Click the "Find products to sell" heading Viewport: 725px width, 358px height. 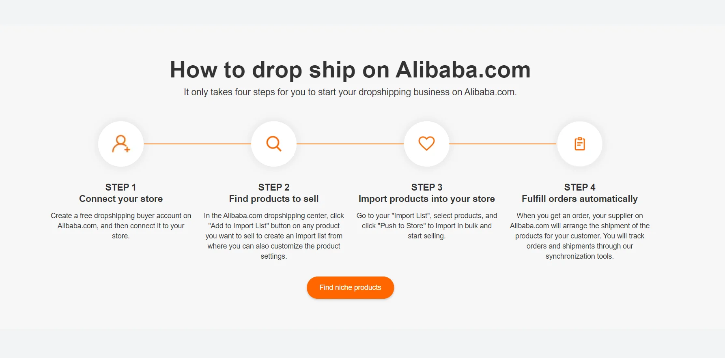274,199
